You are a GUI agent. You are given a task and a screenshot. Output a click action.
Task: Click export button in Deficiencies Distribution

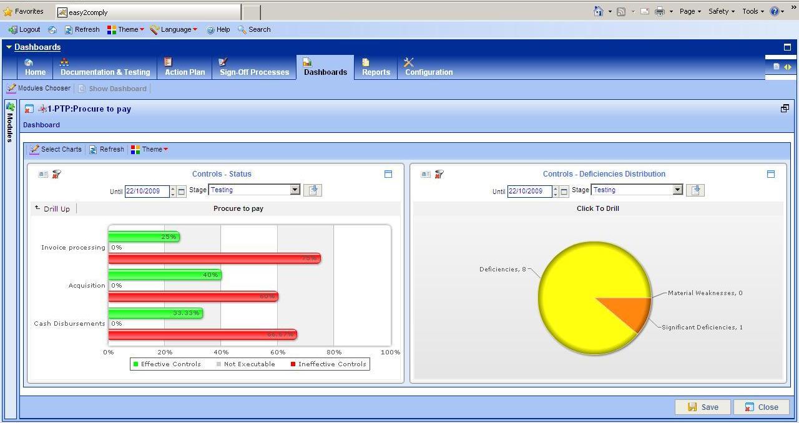(x=695, y=190)
